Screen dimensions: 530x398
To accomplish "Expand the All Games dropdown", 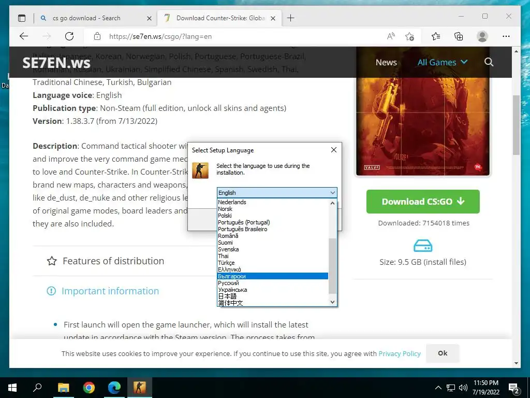I will 442,62.
